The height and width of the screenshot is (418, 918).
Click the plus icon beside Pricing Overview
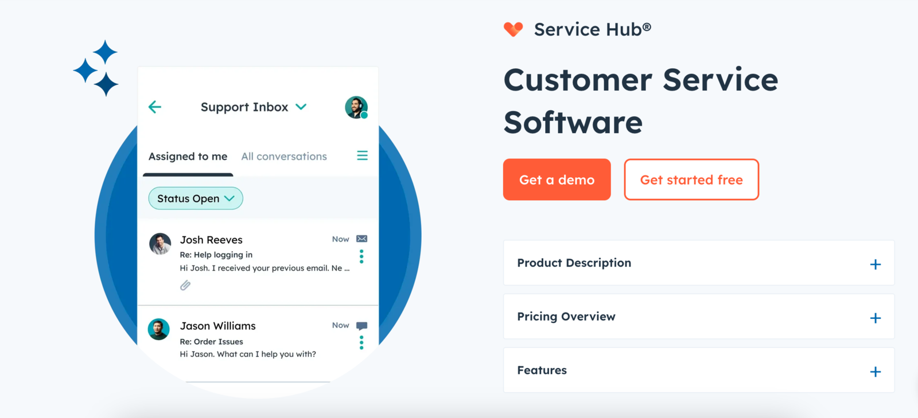(876, 318)
